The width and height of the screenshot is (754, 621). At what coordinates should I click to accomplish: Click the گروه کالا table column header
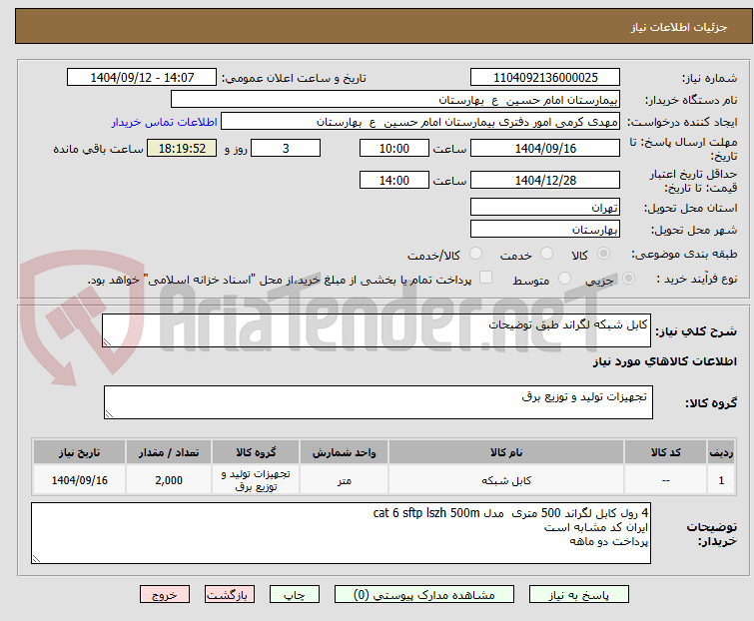(x=256, y=452)
